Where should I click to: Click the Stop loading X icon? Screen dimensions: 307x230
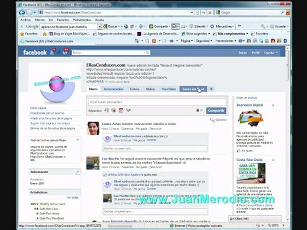point(210,12)
